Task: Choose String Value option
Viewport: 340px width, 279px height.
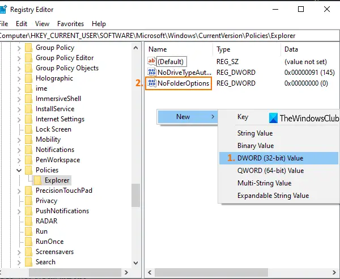Action: click(279, 133)
